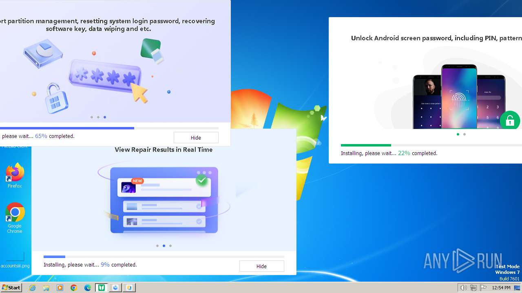Open Windows Media Player taskbar icon
Viewport: 522px width, 293px height.
60,288
